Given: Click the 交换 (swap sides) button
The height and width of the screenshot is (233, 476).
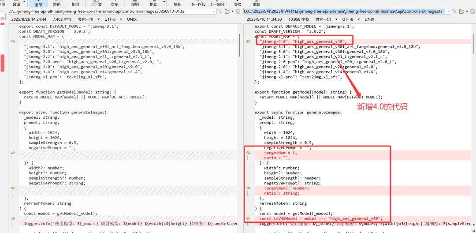Looking at the screenshot, I should [237, 3].
